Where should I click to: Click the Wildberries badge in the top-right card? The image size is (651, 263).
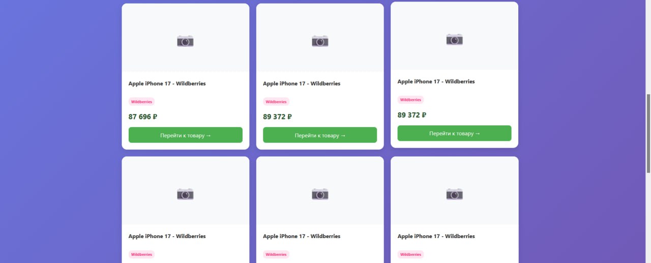point(410,100)
